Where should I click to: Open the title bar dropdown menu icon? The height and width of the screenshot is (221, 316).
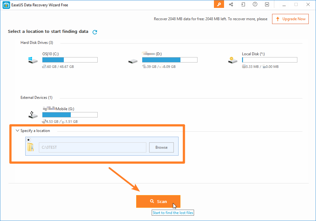click(x=267, y=4)
